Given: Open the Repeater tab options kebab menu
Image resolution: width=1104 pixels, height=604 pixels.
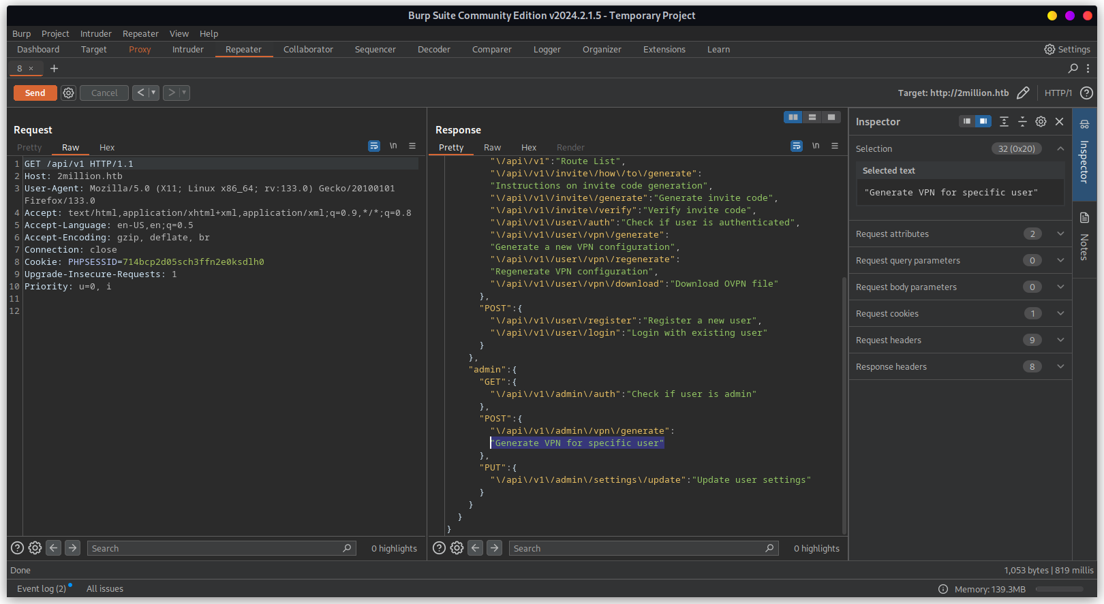Looking at the screenshot, I should (x=1088, y=68).
